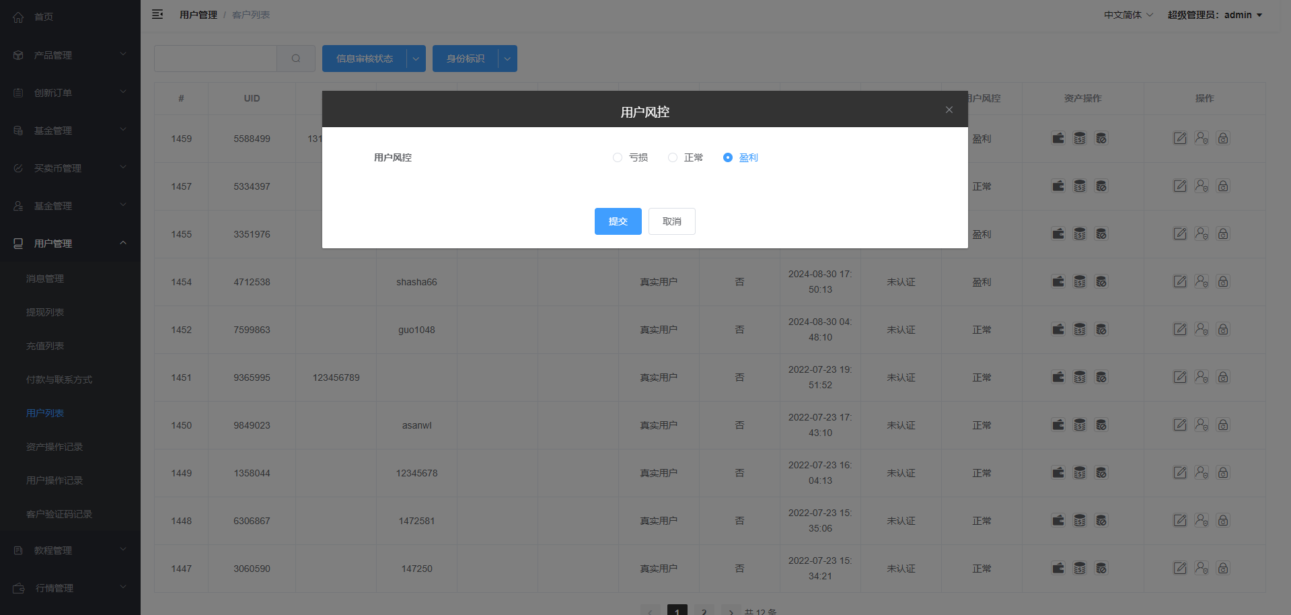Click the magnifier search icon button
The image size is (1291, 615).
coord(296,59)
